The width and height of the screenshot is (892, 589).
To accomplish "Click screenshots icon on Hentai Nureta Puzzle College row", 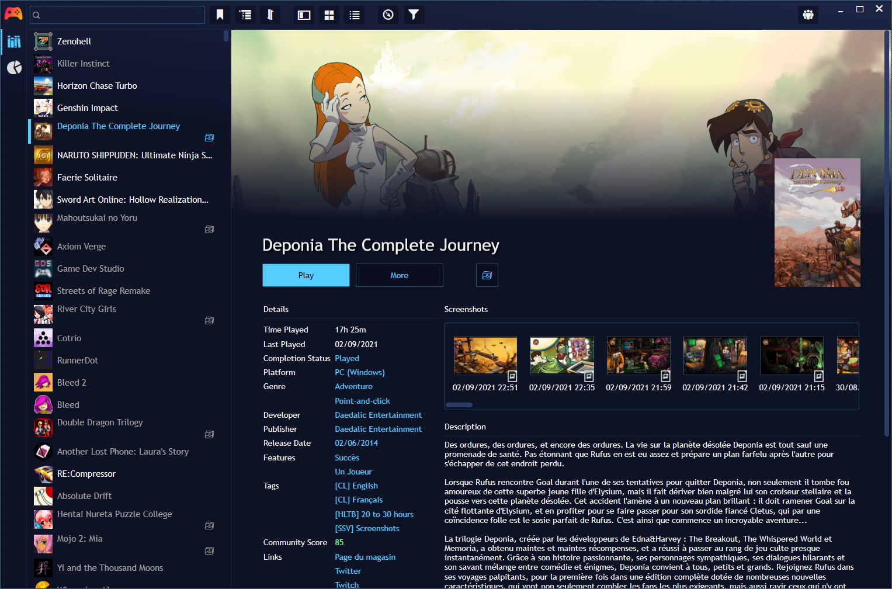I will [209, 526].
